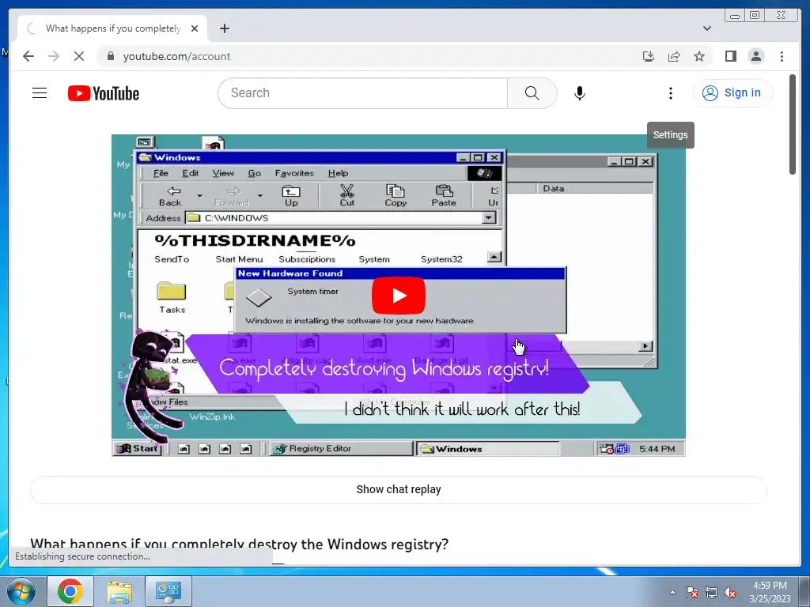The height and width of the screenshot is (607, 810).
Task: Go back with browser back arrow
Action: [28, 56]
